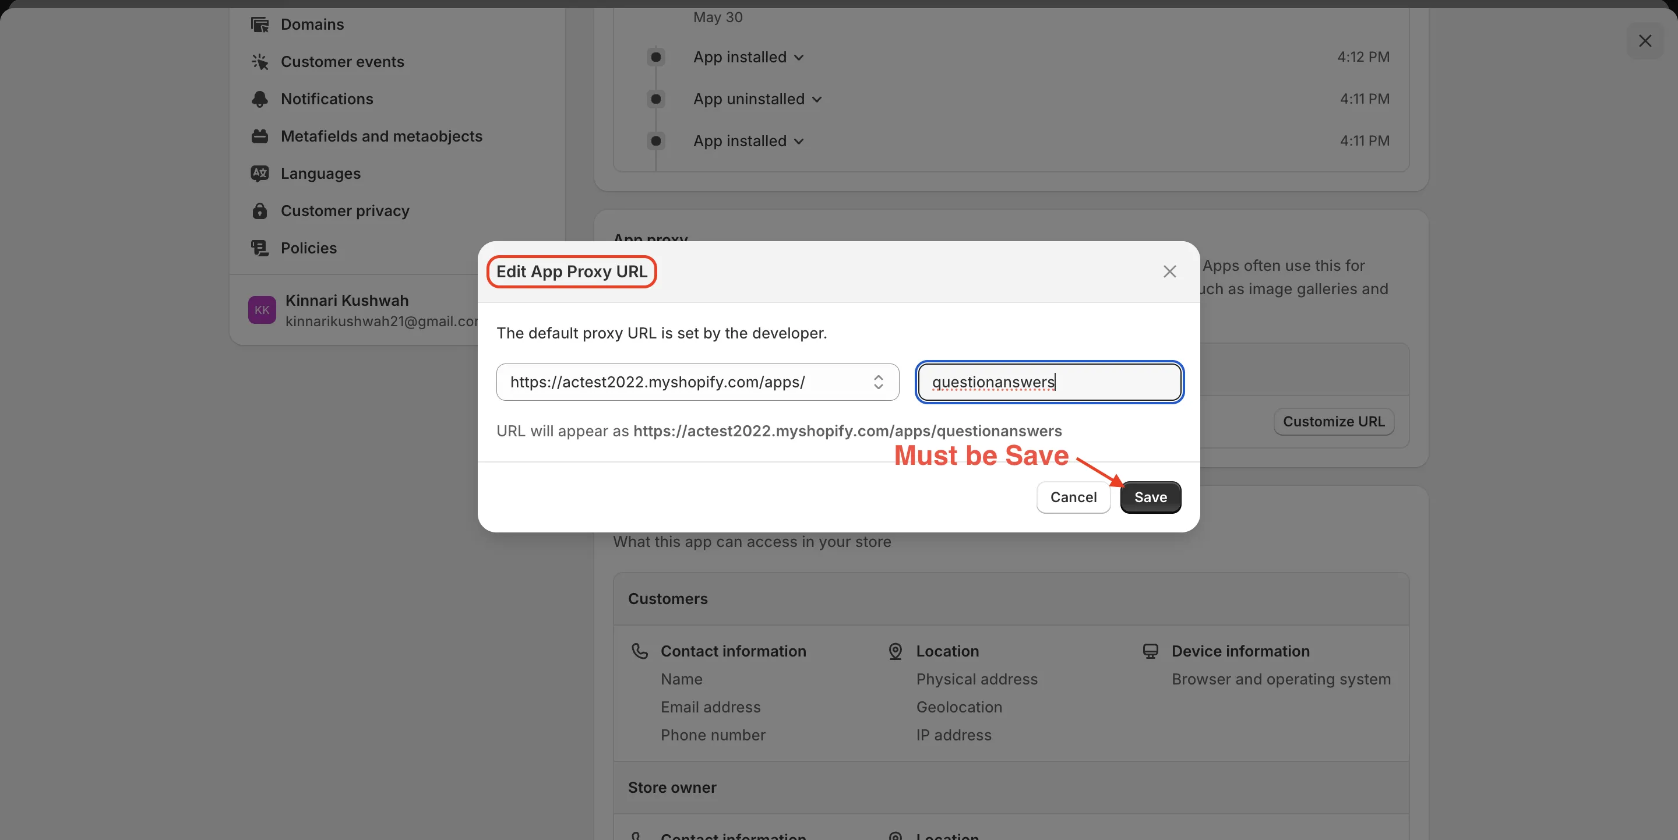
Task: Click the Device information monitor icon
Action: 1151,651
